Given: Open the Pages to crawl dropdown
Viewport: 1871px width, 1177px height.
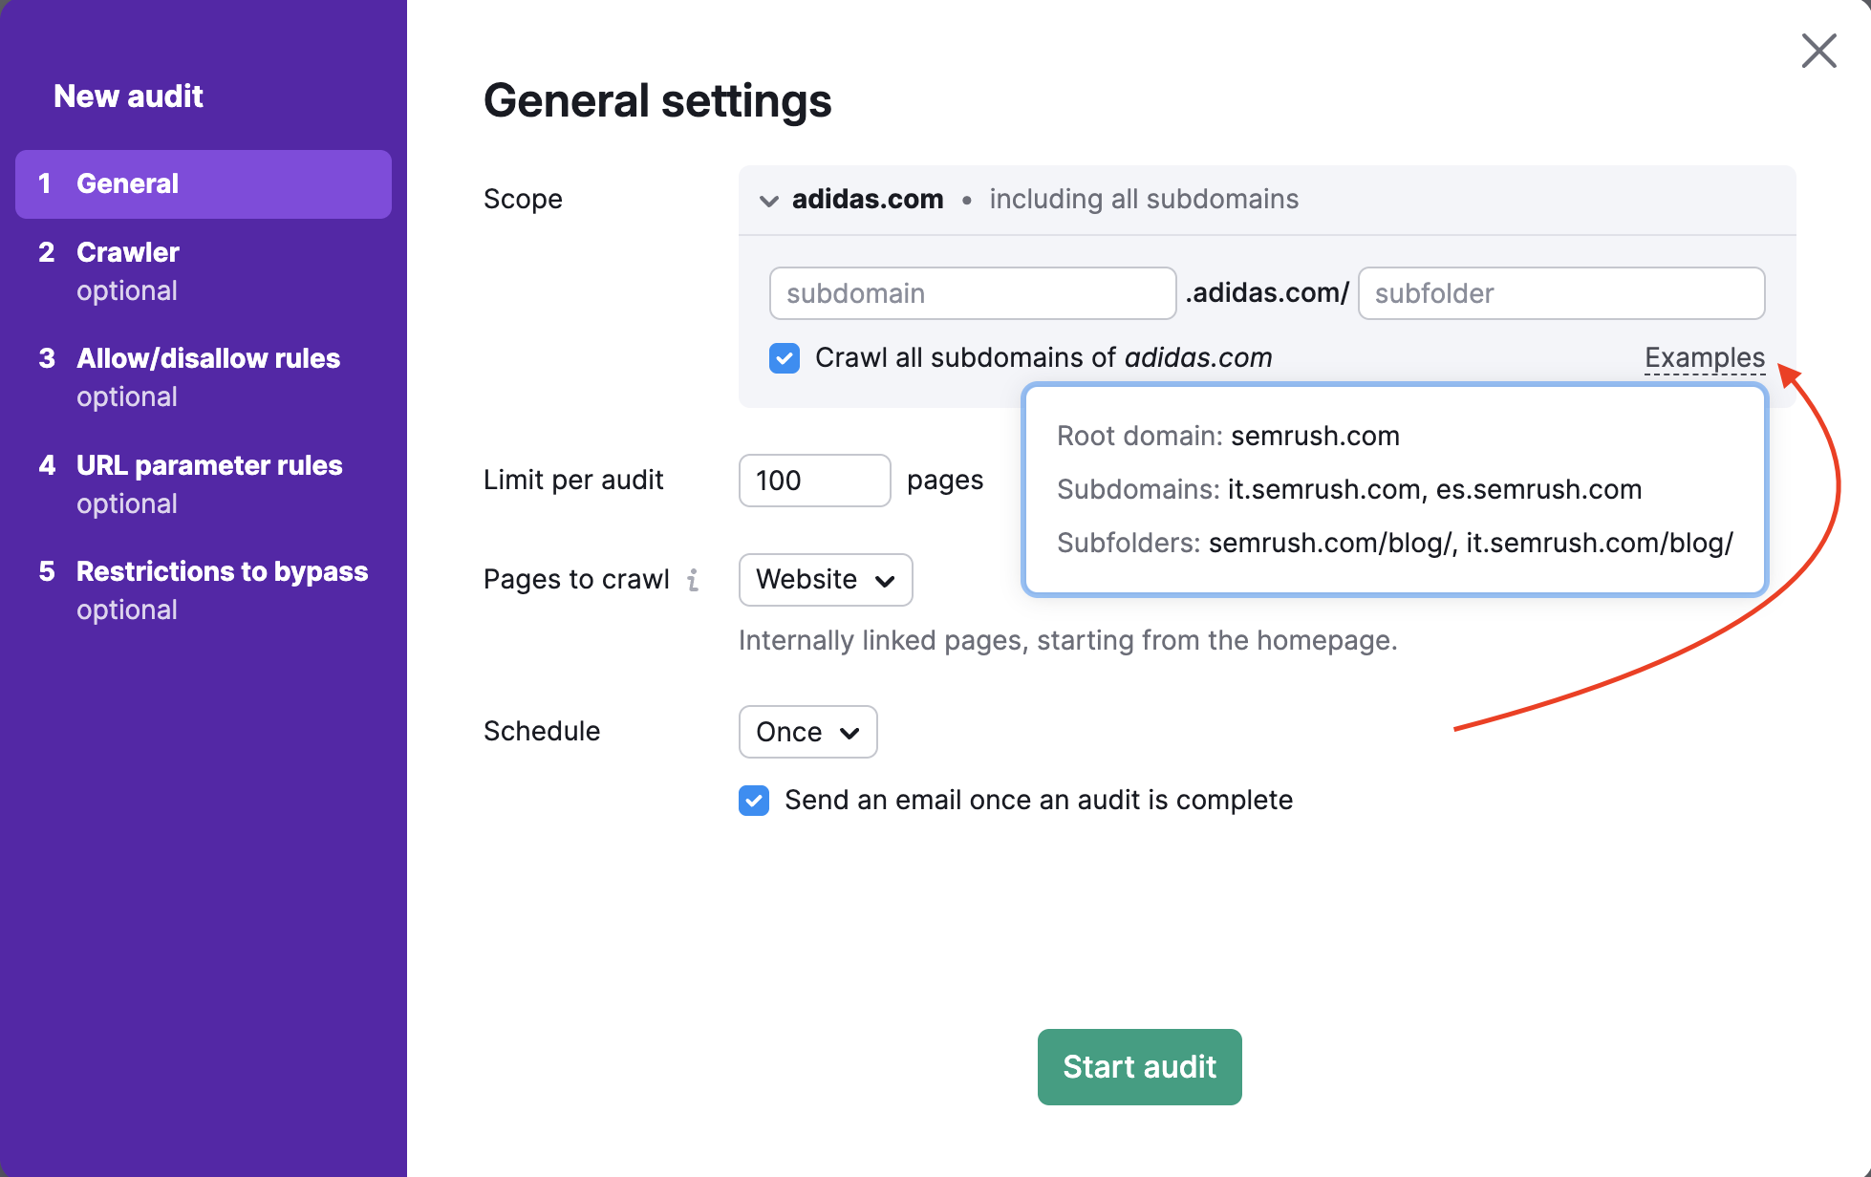Looking at the screenshot, I should (825, 580).
